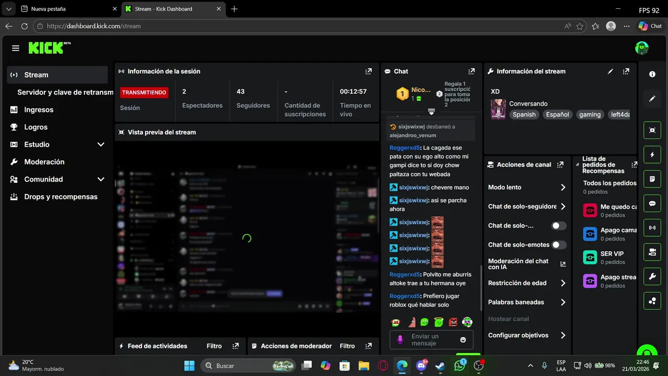Click the chat bubble icon in right sidebar

pyautogui.click(x=652, y=203)
